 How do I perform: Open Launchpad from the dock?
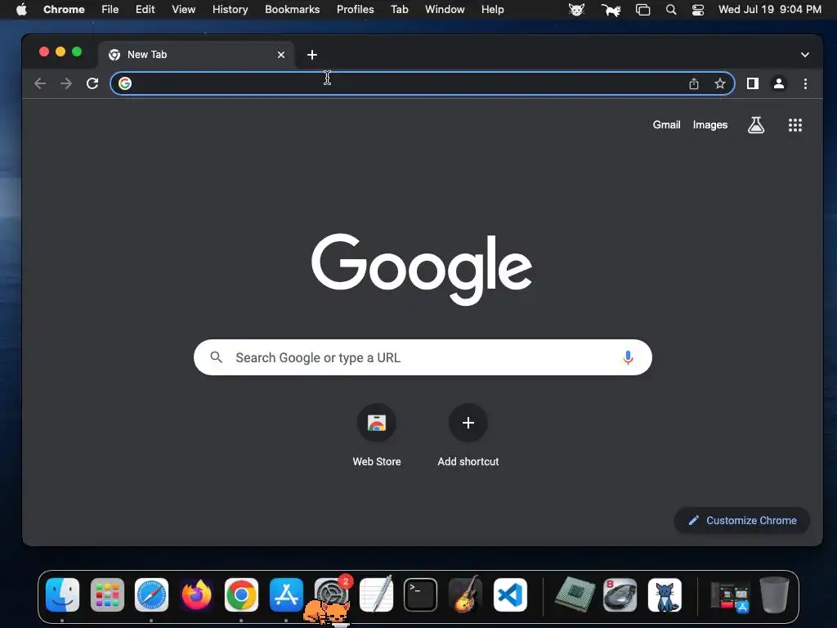coord(107,595)
